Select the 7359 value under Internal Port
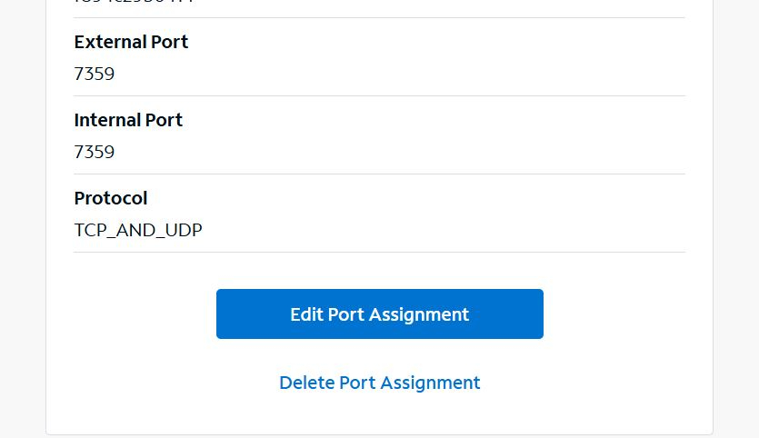Image resolution: width=759 pixels, height=438 pixels. 95,152
